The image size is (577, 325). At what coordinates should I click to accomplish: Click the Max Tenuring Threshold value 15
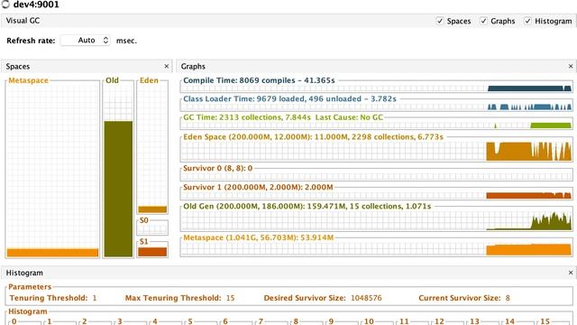(x=231, y=298)
